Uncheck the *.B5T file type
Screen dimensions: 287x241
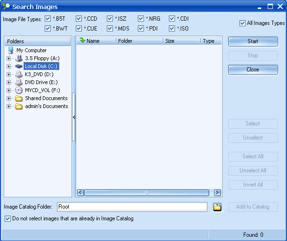tap(48, 19)
